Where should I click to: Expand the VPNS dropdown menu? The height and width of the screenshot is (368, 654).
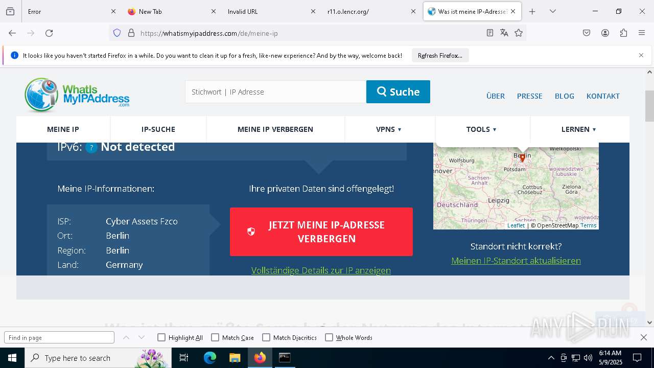[x=389, y=129]
